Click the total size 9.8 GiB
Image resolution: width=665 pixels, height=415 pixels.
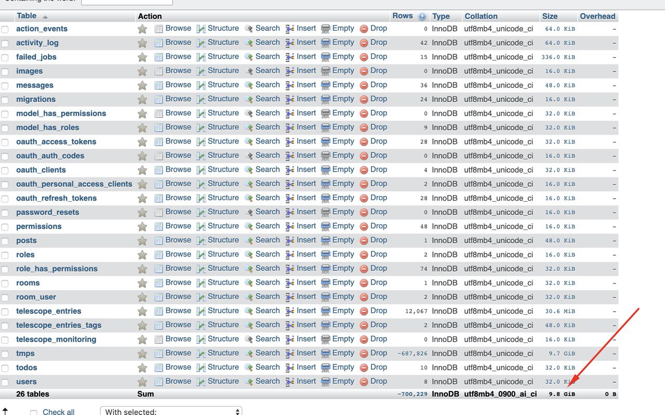tap(562, 394)
